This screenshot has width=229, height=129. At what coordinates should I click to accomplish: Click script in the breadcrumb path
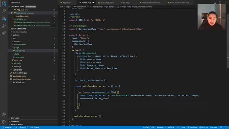tap(112, 7)
